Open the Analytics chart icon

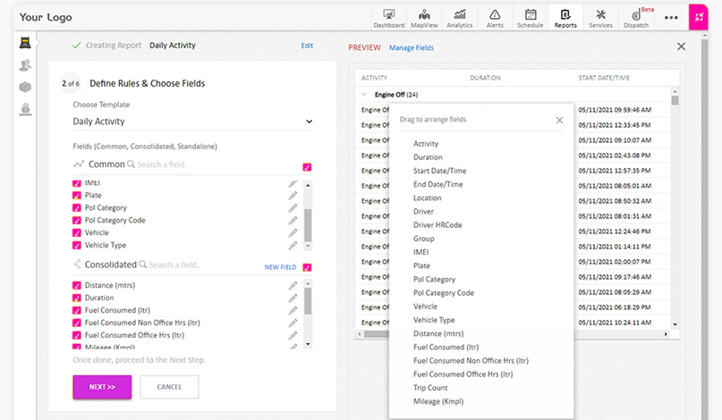point(459,17)
